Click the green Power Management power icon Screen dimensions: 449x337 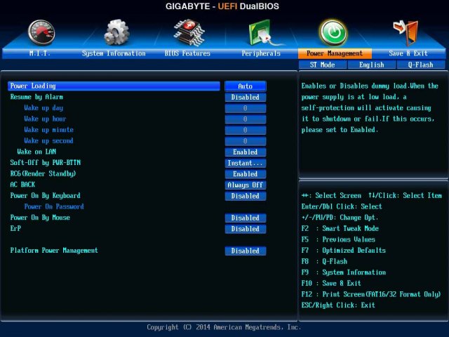(334, 33)
